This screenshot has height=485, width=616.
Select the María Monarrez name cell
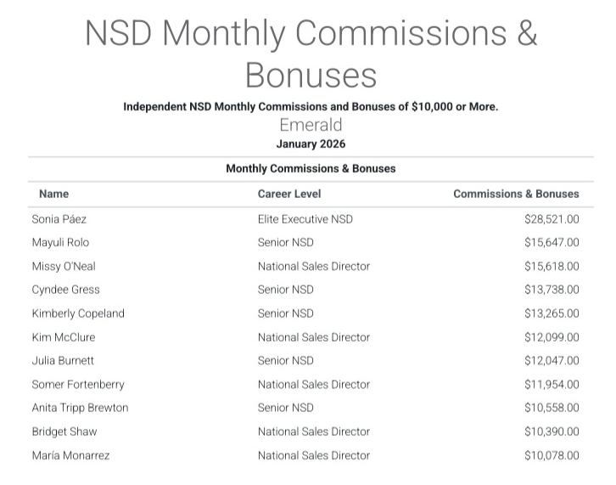click(x=70, y=455)
